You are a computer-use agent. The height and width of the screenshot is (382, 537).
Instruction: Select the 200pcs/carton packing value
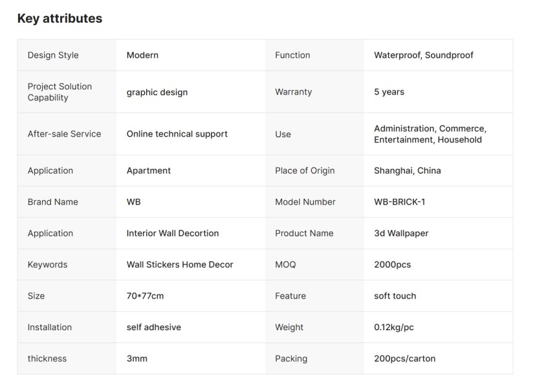pos(404,359)
